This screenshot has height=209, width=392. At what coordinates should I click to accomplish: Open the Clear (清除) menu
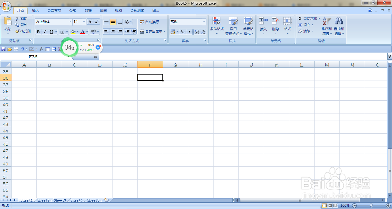point(305,31)
